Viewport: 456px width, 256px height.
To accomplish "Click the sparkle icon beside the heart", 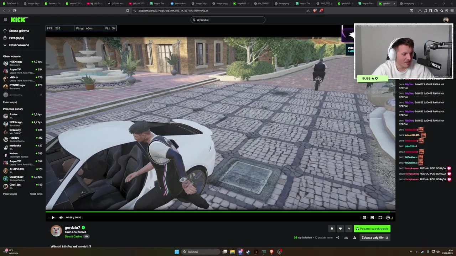I will 349,229.
